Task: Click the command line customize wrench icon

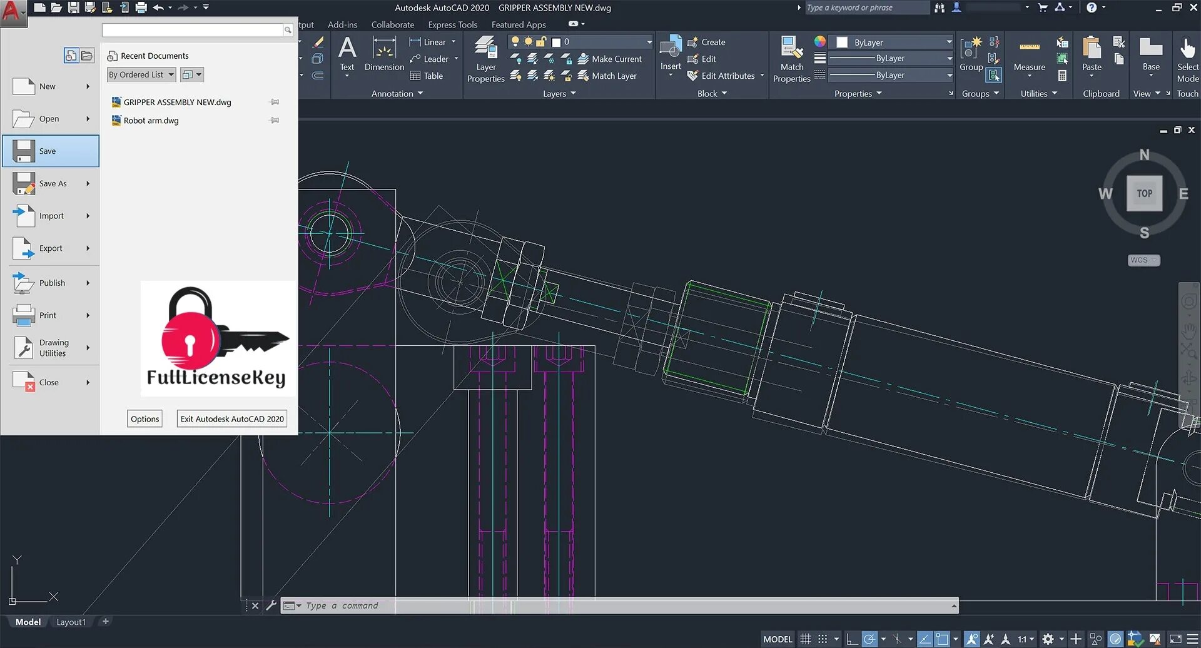Action: (271, 605)
